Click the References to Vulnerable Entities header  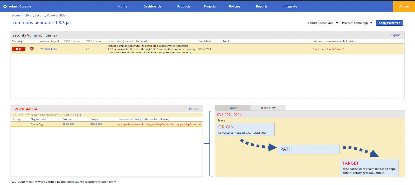(x=334, y=41)
